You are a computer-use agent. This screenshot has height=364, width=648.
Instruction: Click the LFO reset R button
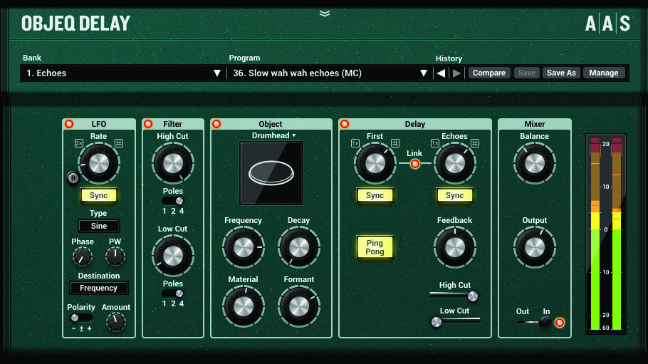(73, 178)
